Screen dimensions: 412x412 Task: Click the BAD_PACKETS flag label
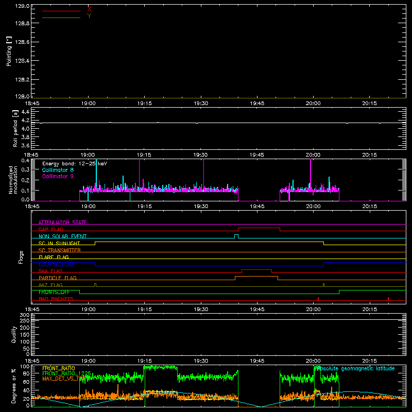56,299
